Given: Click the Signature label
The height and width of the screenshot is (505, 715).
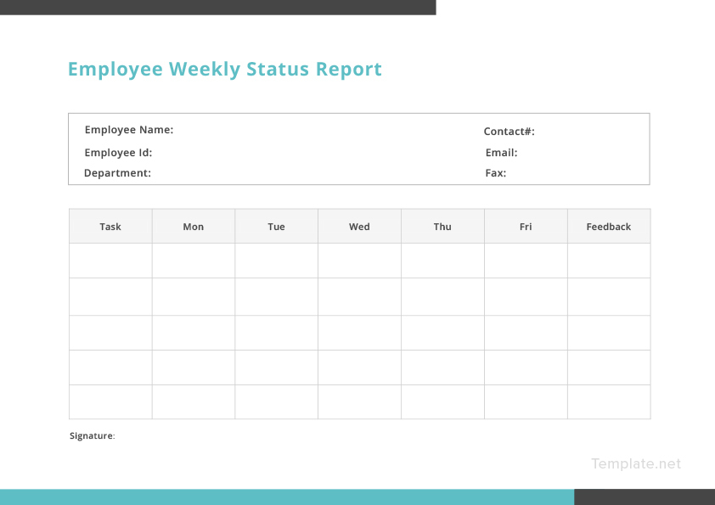Looking at the screenshot, I should (91, 435).
